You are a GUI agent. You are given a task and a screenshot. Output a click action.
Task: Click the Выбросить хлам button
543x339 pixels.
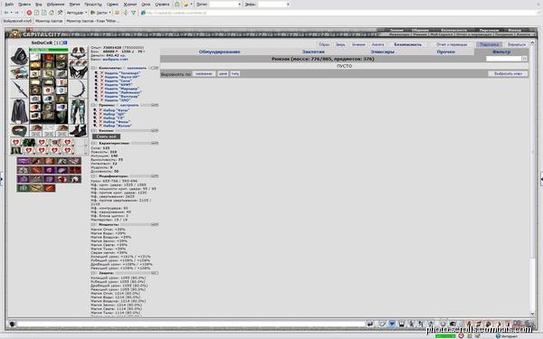[508, 74]
